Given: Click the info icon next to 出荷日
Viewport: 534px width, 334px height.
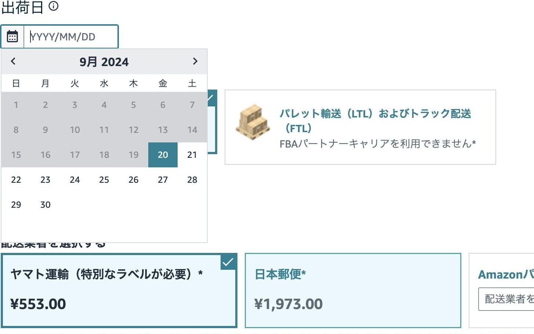Looking at the screenshot, I should (54, 6).
